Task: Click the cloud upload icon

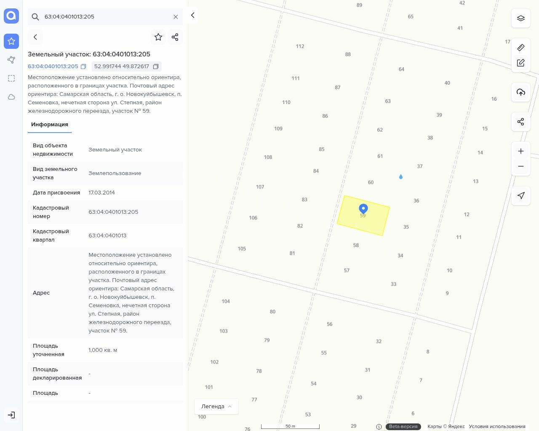Action: click(520, 92)
